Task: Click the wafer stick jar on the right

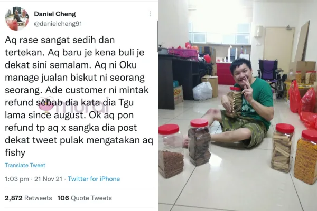Action: [x=283, y=148]
